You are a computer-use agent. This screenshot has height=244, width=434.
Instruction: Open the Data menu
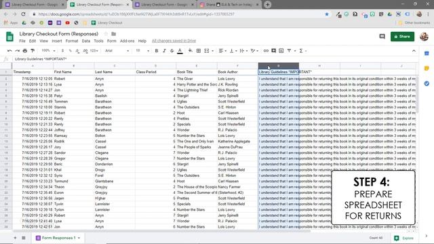[86, 41]
